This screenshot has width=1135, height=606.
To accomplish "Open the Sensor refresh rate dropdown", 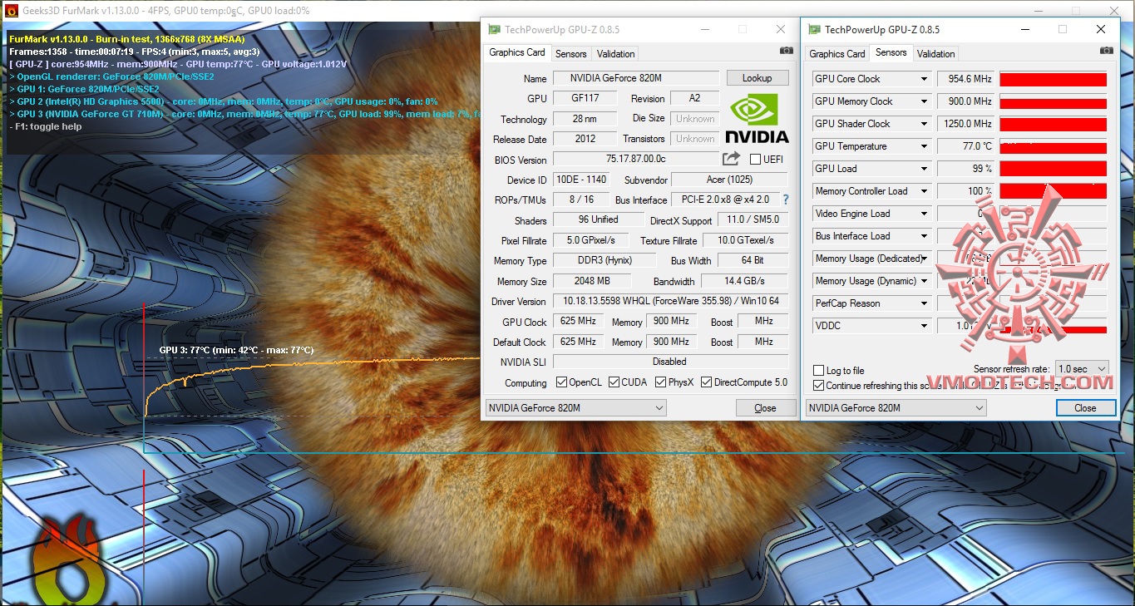I will click(x=1082, y=368).
